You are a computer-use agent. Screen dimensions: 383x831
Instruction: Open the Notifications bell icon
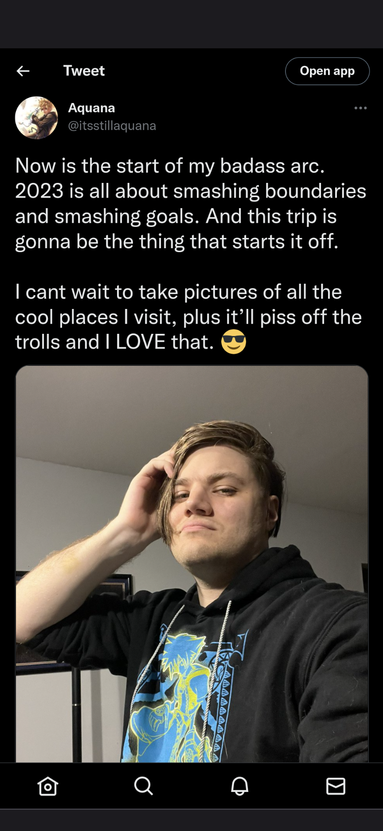tap(239, 786)
